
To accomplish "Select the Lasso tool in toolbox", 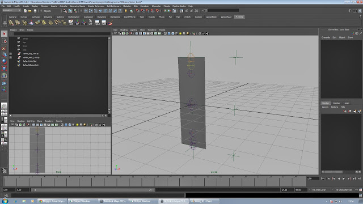I will tap(4, 41).
